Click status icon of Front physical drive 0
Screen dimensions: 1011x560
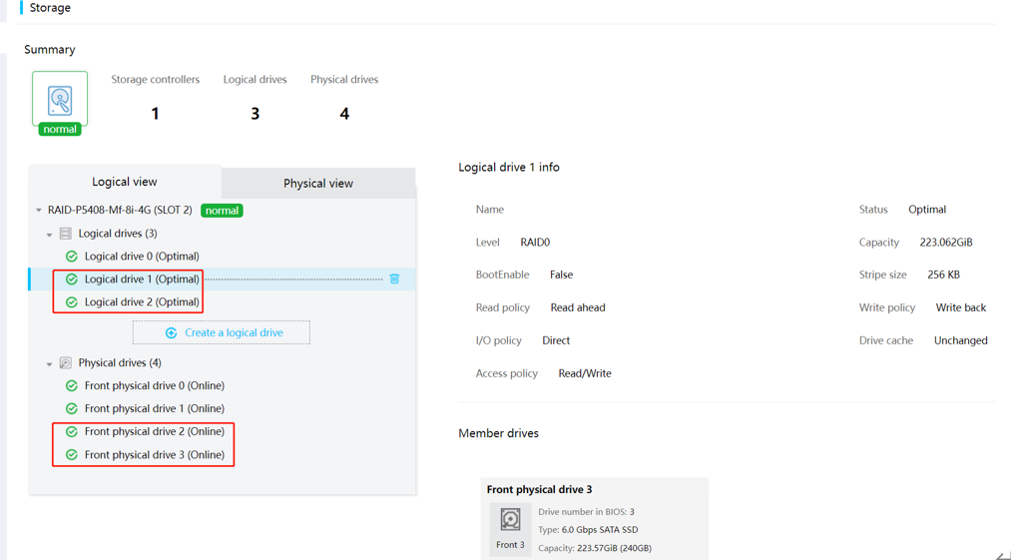point(72,385)
